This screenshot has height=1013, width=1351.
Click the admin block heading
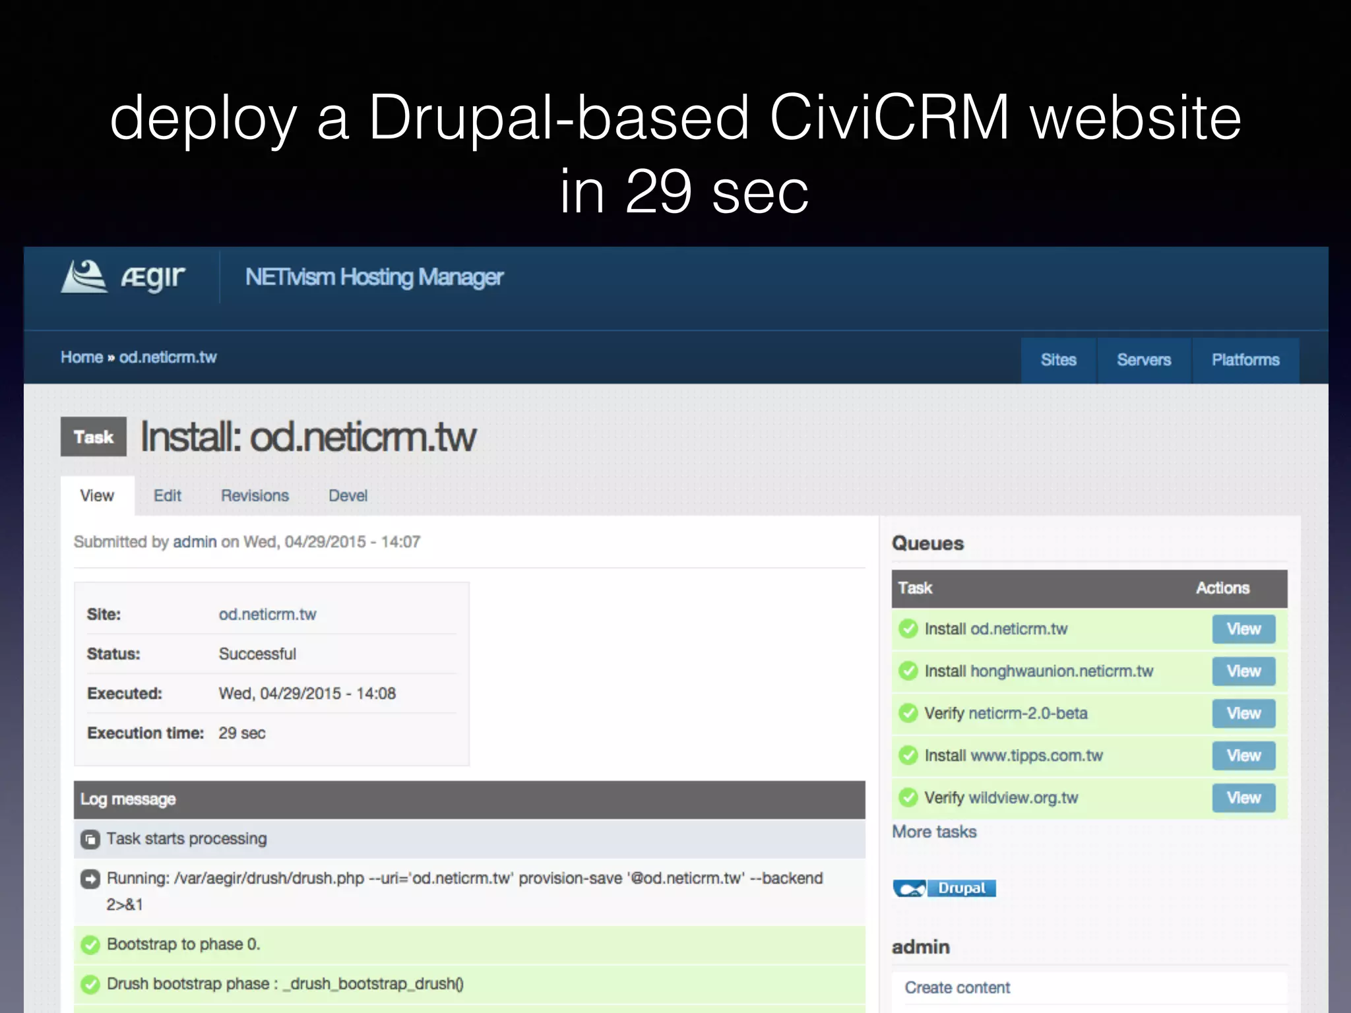(x=920, y=948)
